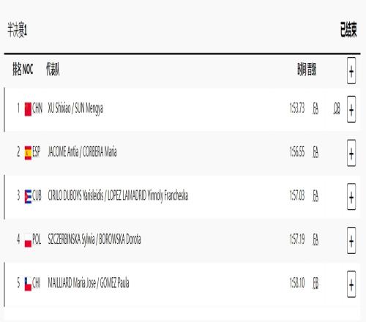
Task: Click the Chile flag icon
Action: [28, 284]
